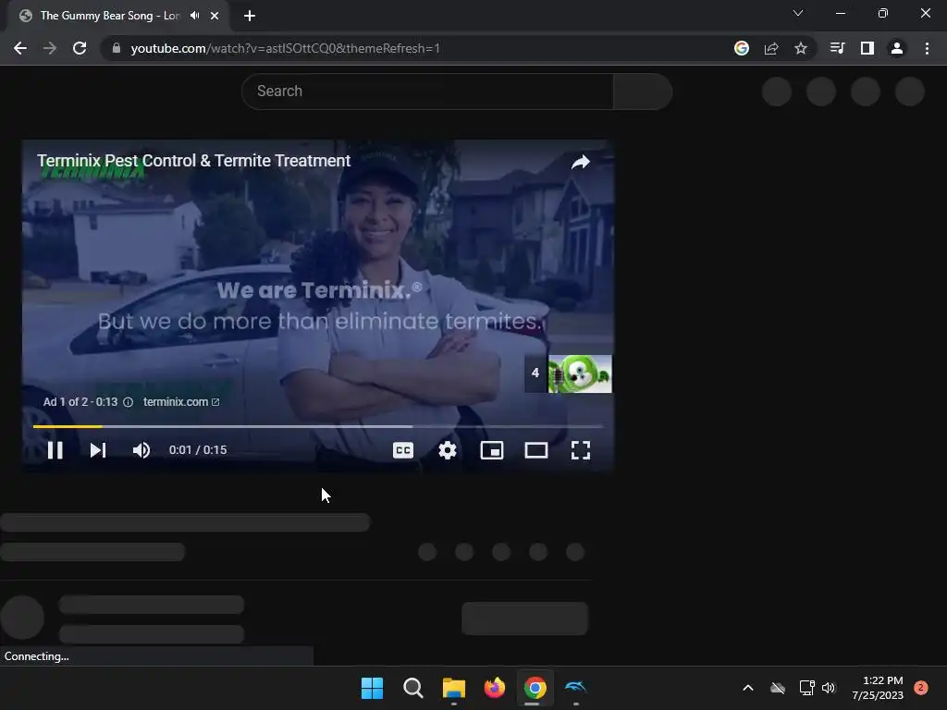The image size is (947, 710).
Task: Bookmark this tab with the star
Action: coord(801,48)
